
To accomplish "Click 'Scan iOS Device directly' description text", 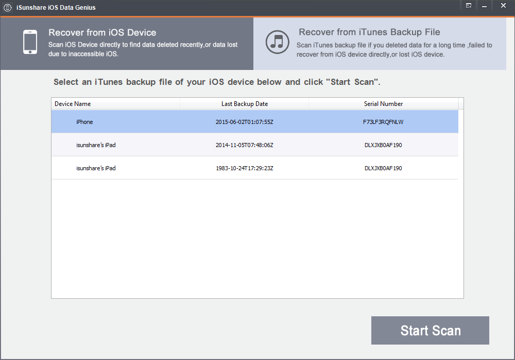I will coord(143,49).
